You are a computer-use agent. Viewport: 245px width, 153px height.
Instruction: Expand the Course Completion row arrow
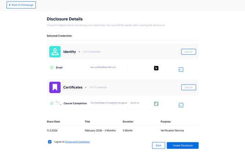tap(181, 105)
